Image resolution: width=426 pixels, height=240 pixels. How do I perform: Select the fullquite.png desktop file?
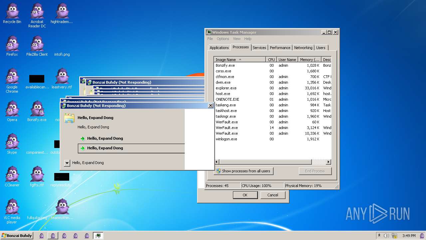tap(37, 218)
